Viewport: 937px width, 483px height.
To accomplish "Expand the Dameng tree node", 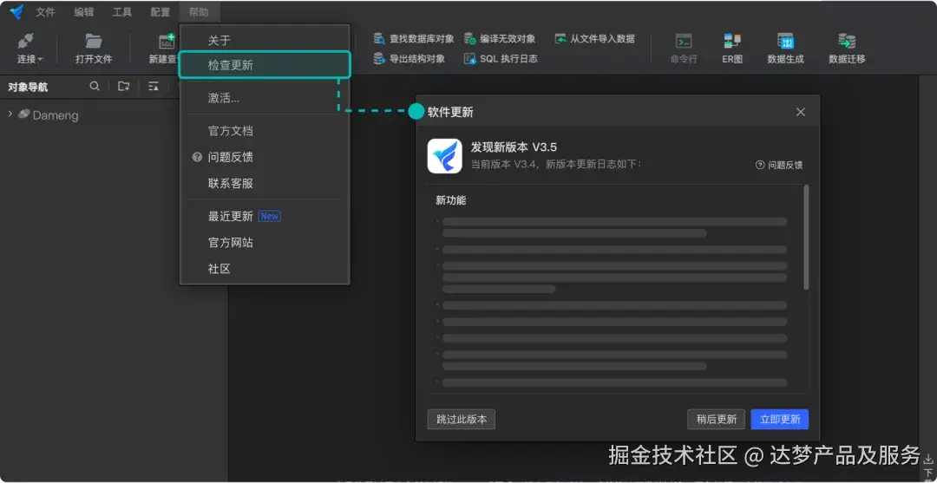I will pos(10,114).
